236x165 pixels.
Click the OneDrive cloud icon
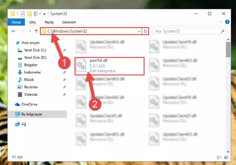point(17,104)
